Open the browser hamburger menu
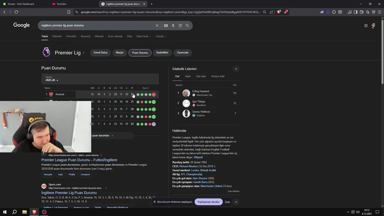 (379, 12)
